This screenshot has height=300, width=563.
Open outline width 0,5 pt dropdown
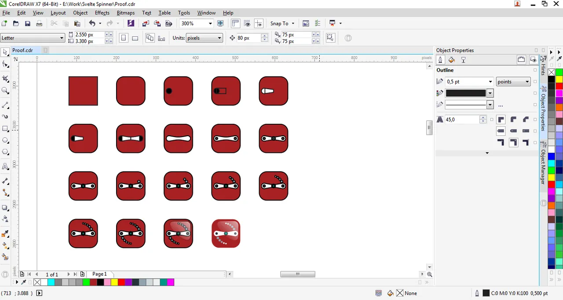[490, 82]
